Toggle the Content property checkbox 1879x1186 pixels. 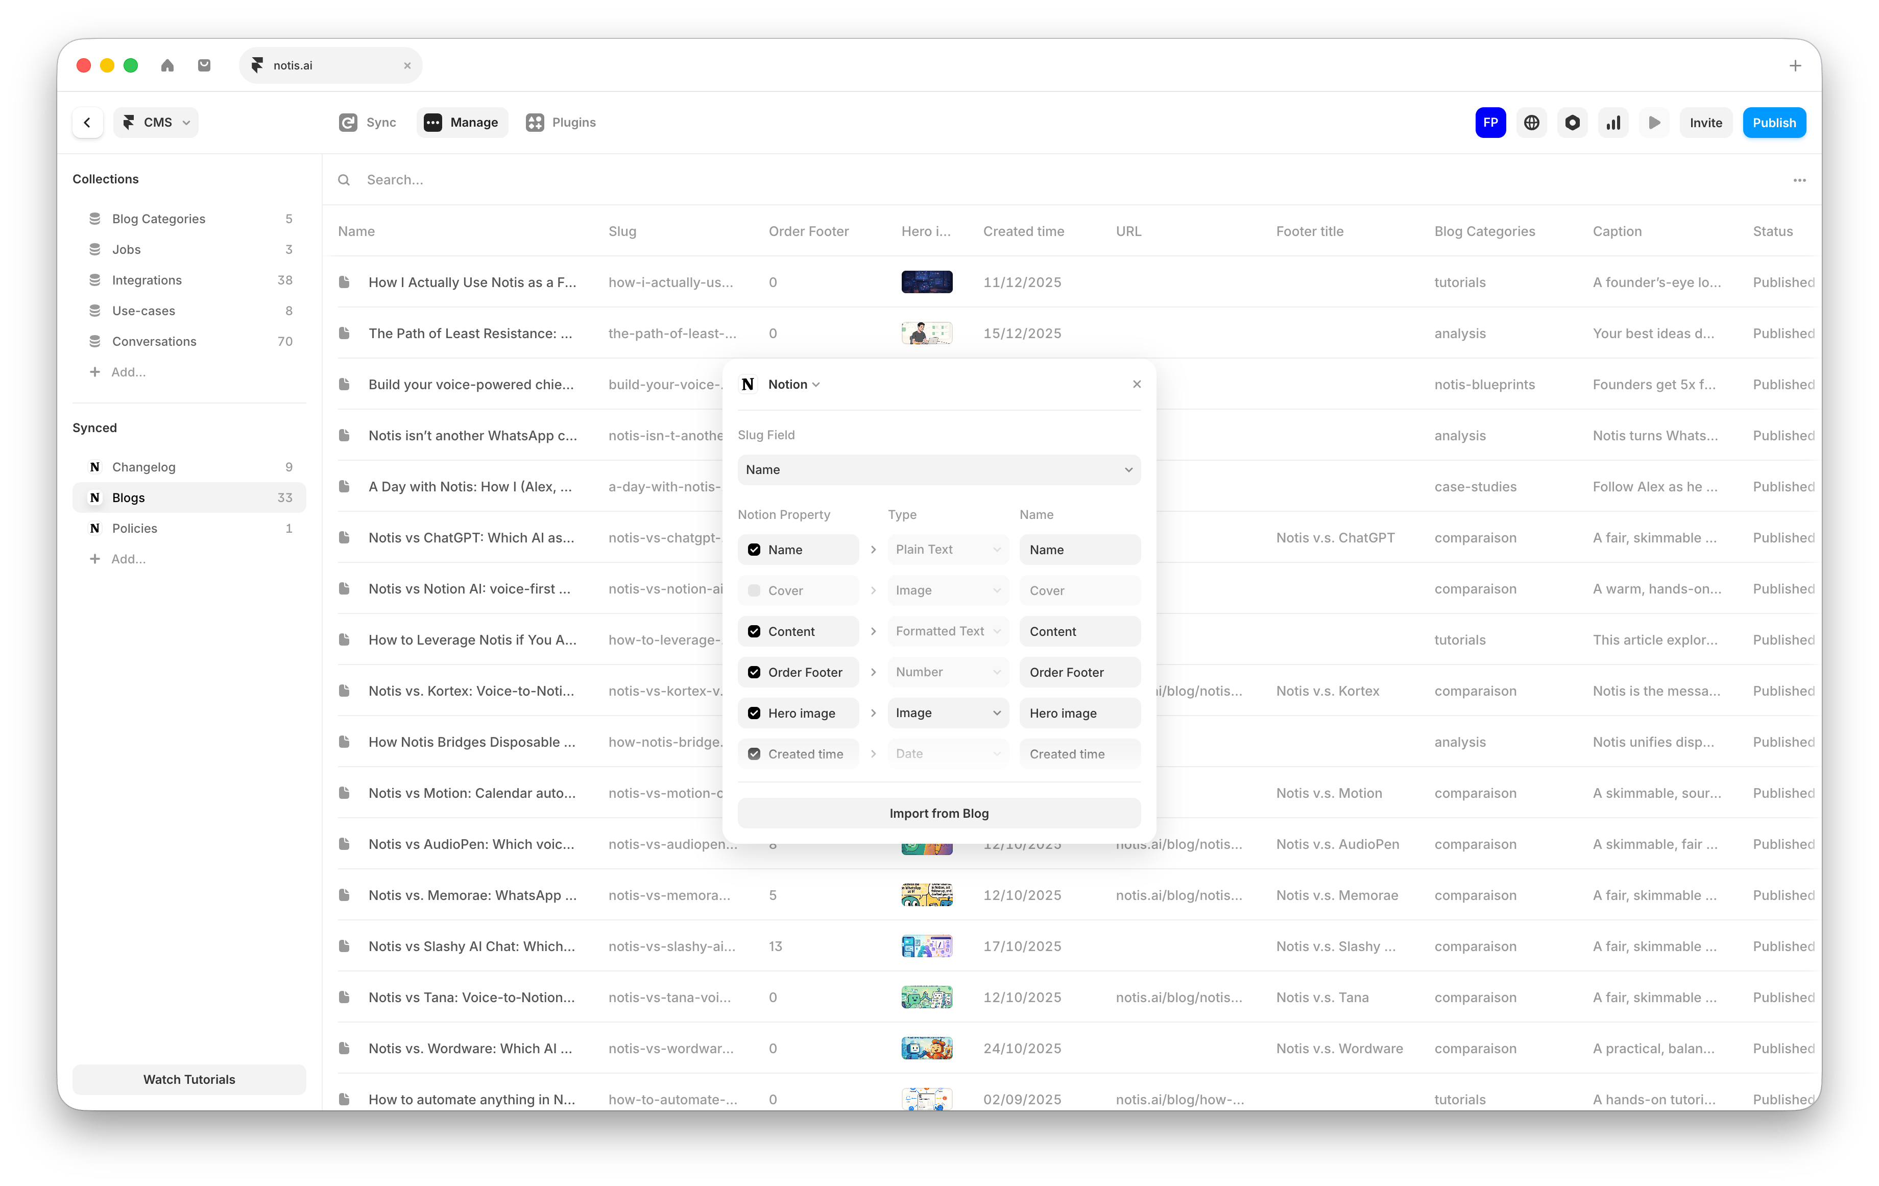click(x=754, y=632)
